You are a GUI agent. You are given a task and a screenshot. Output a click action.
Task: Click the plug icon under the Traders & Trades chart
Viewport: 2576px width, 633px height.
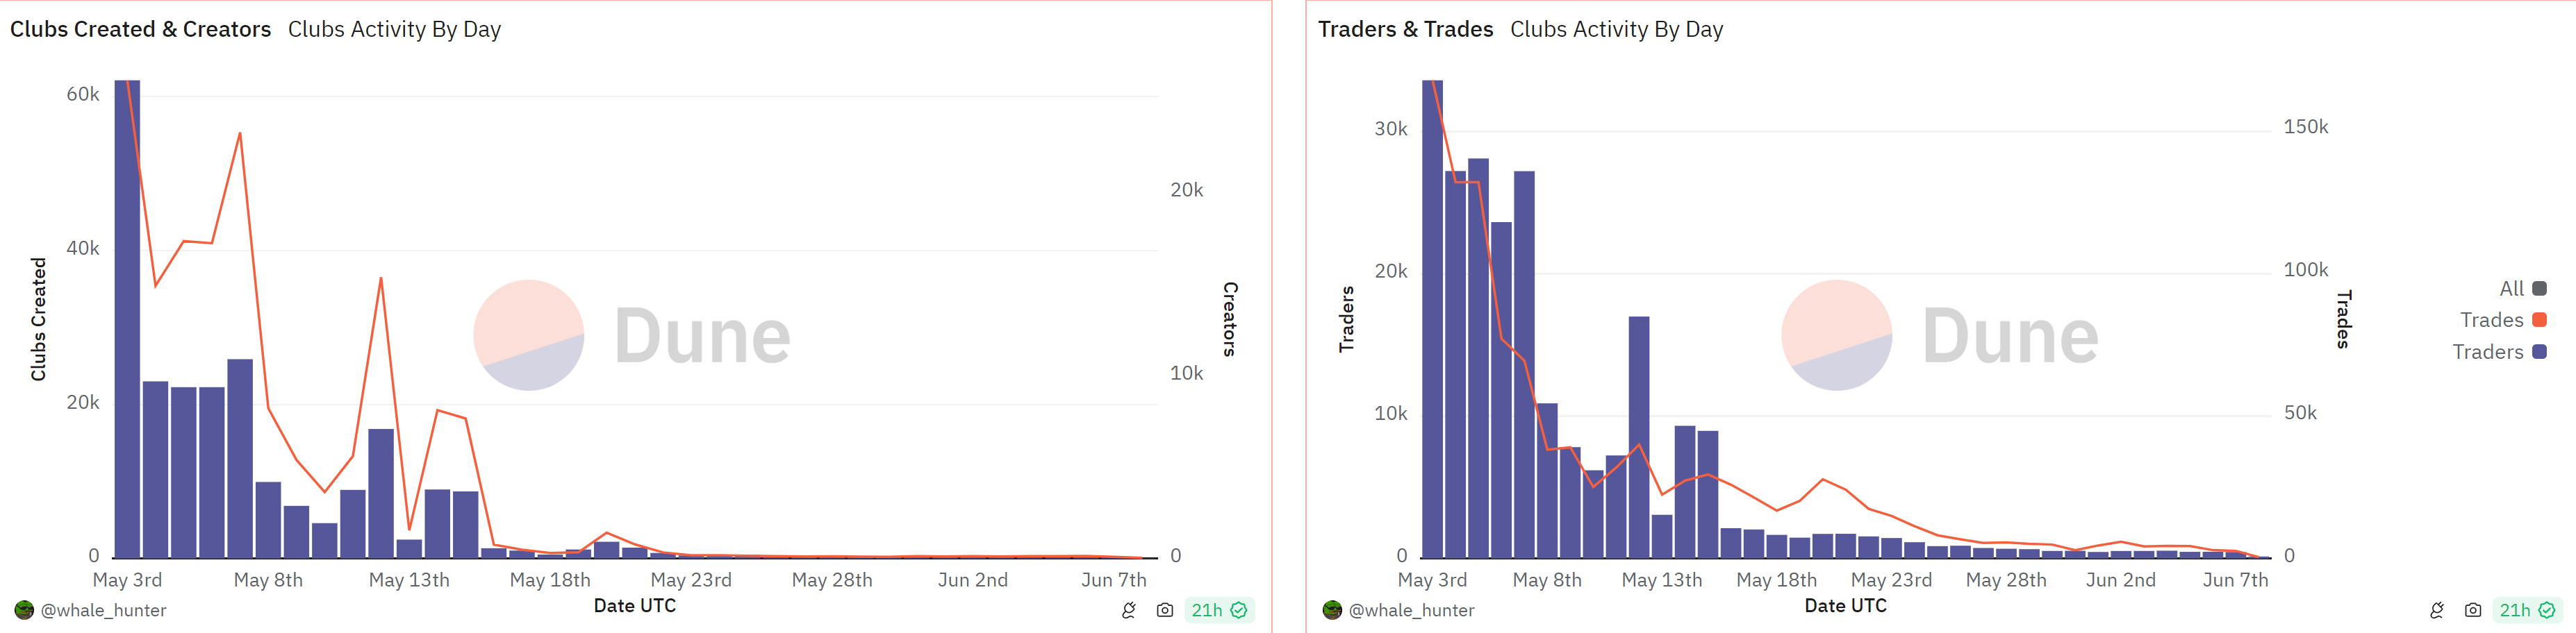coord(2437,610)
